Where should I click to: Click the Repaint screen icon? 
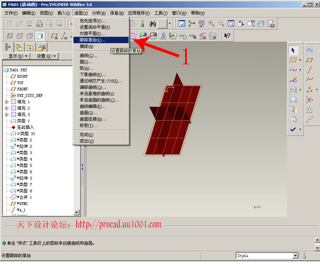182,24
